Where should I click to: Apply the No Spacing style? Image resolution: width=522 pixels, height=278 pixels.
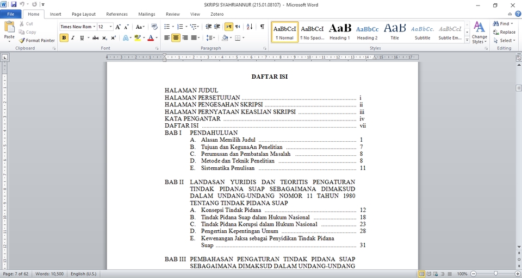312,32
